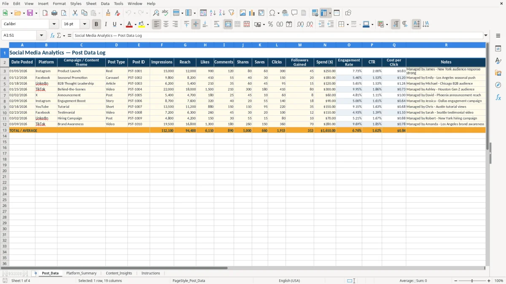
Task: Click the Clone Formatting paintbrush
Action: 108,13
